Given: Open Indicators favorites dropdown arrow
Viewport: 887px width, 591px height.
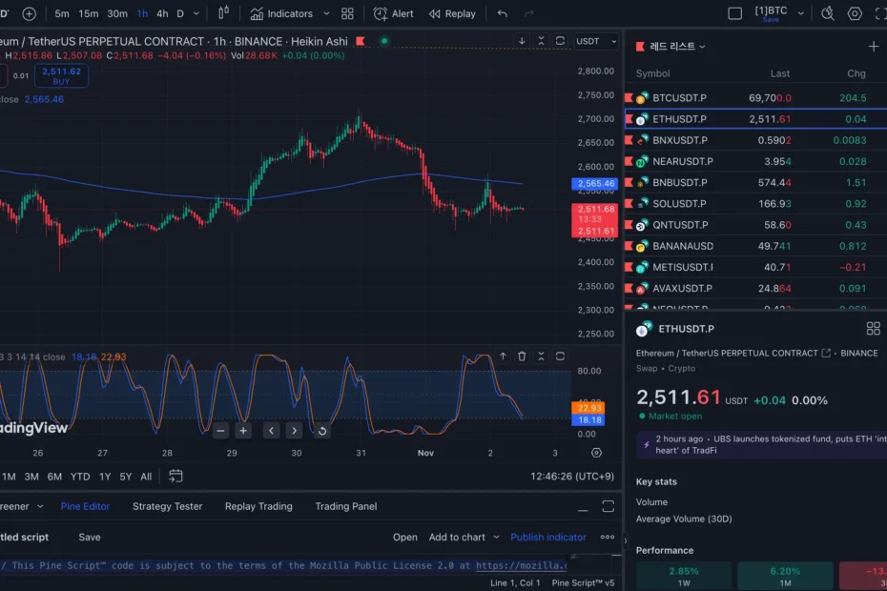Looking at the screenshot, I should tap(326, 13).
